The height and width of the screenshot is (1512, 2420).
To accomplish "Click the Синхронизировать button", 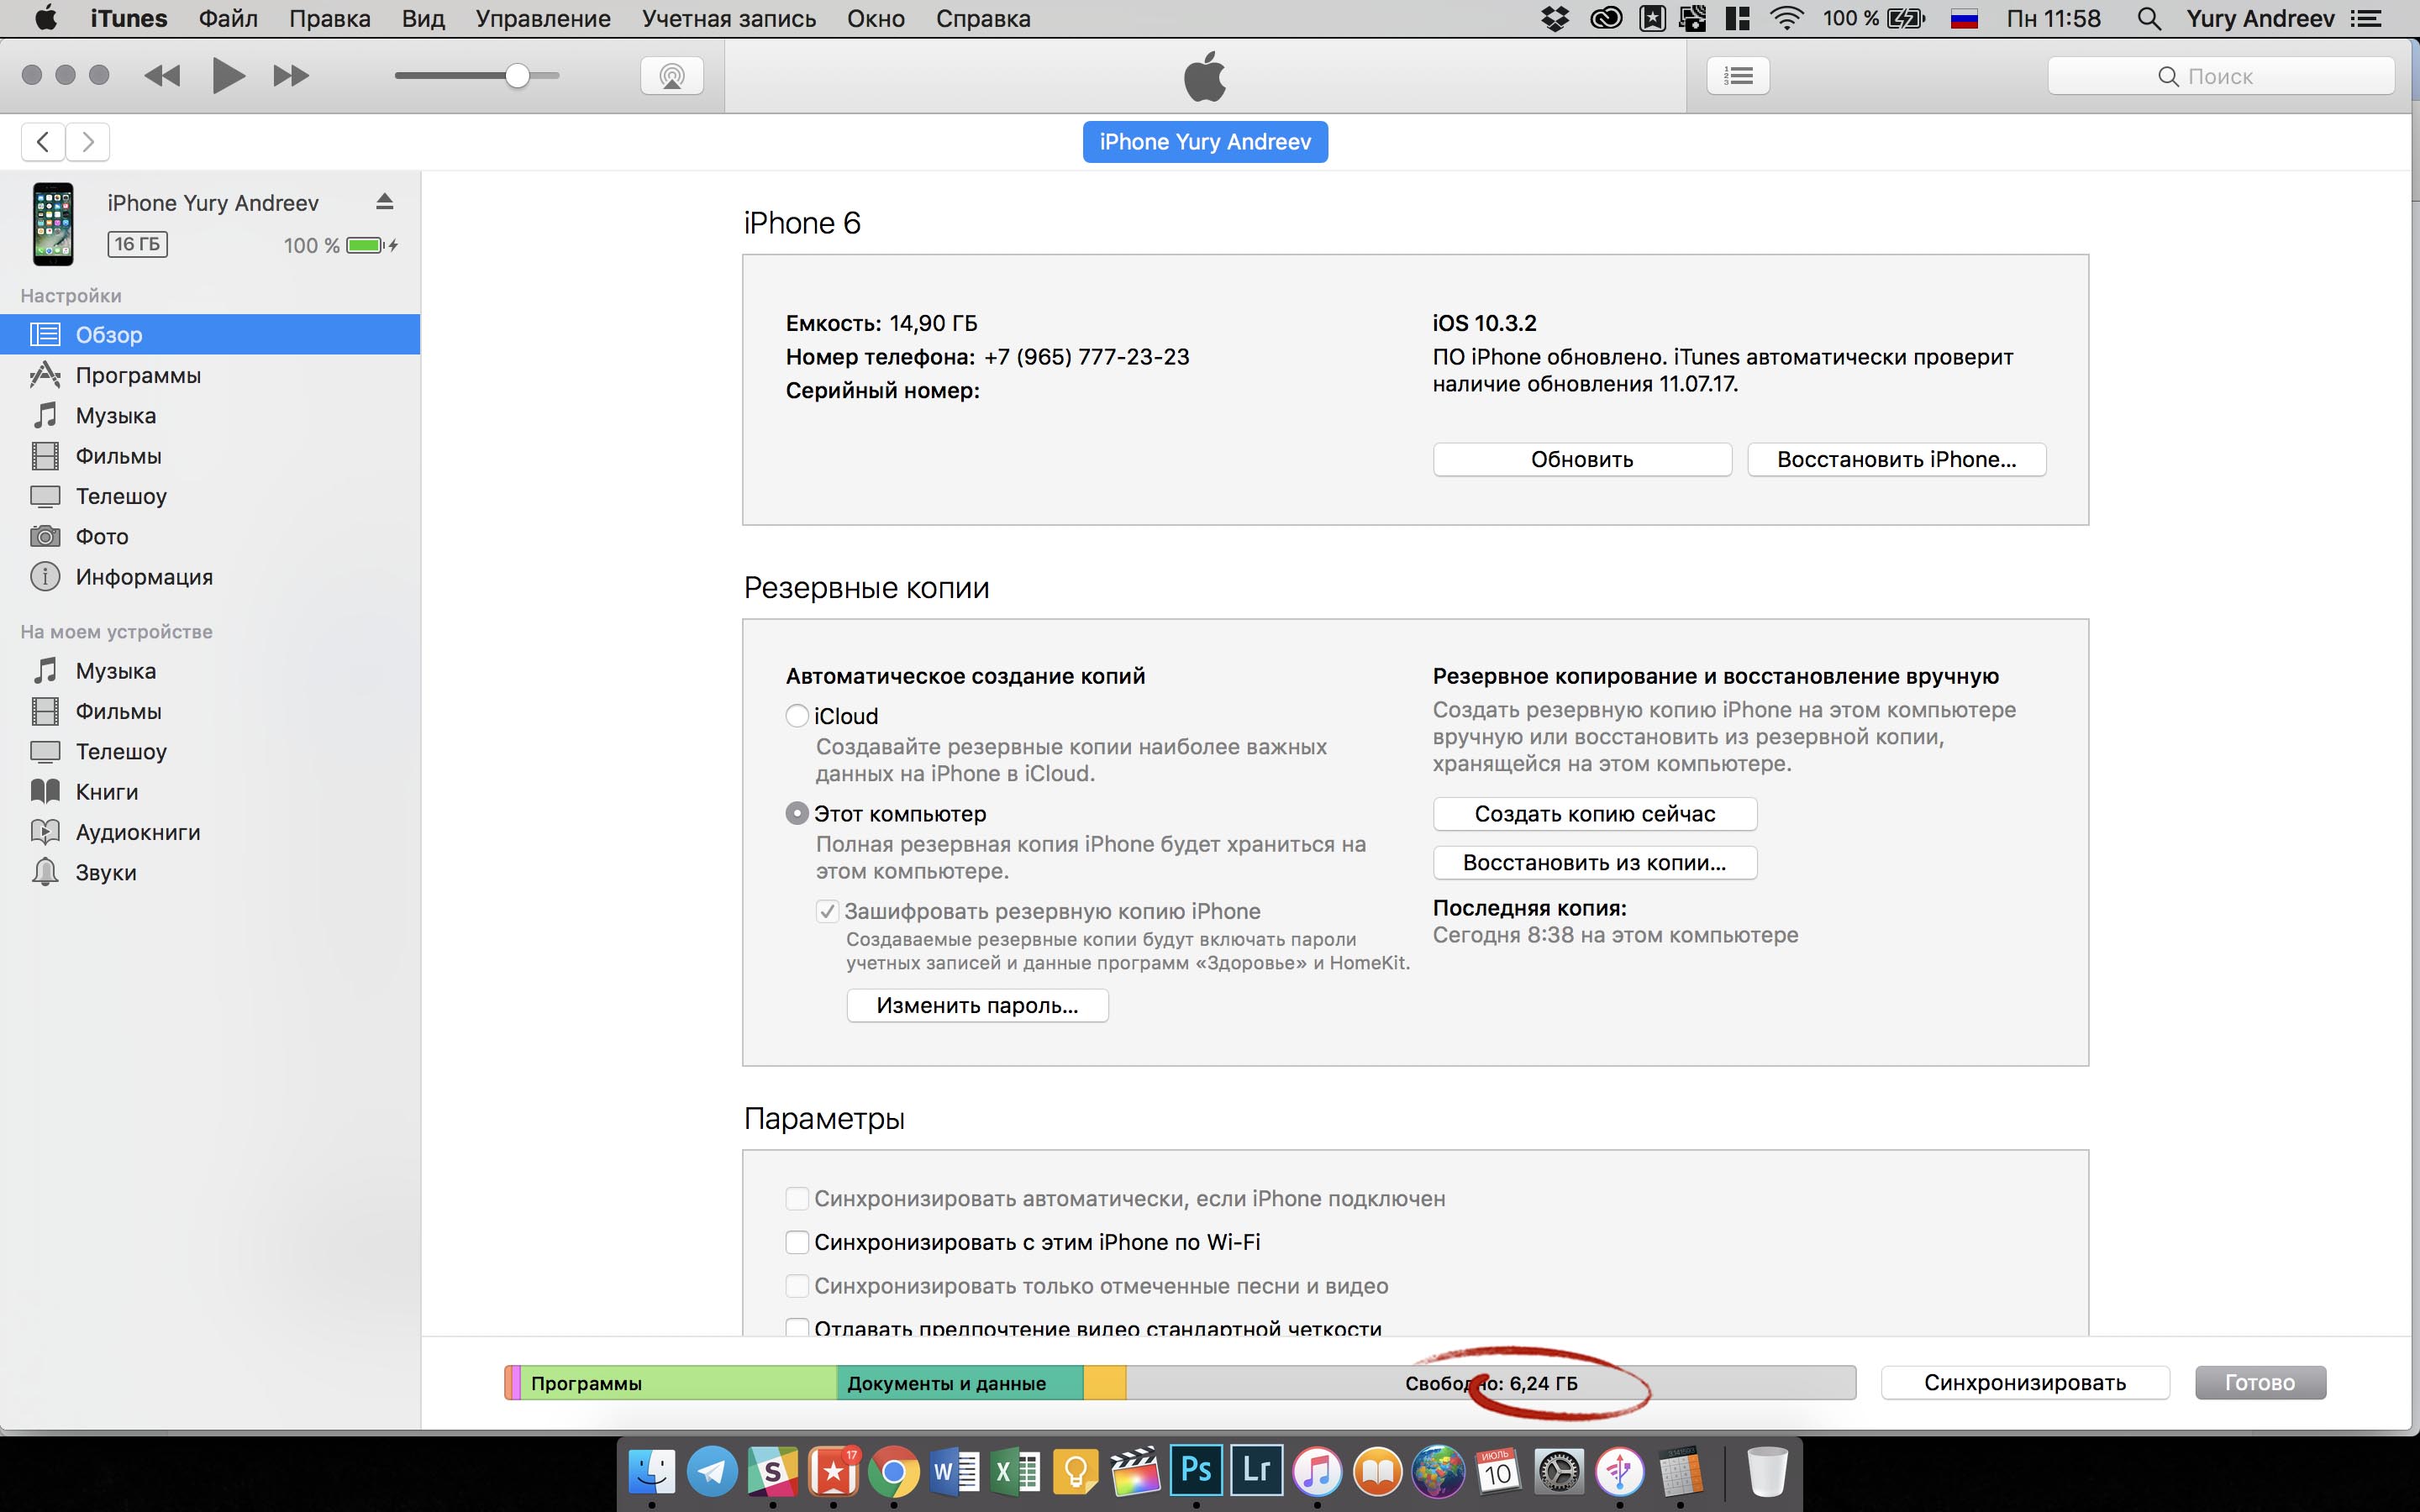I will coord(2024,1383).
